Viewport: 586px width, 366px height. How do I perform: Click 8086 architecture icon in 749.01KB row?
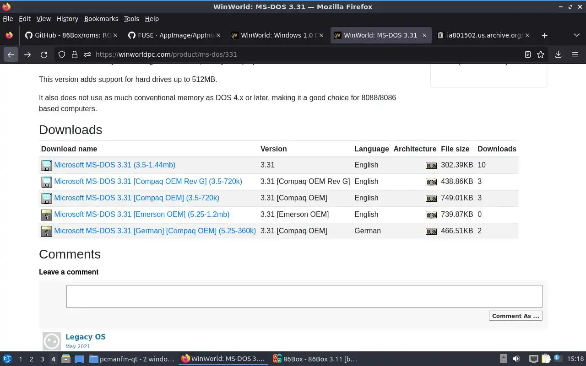[x=431, y=199]
